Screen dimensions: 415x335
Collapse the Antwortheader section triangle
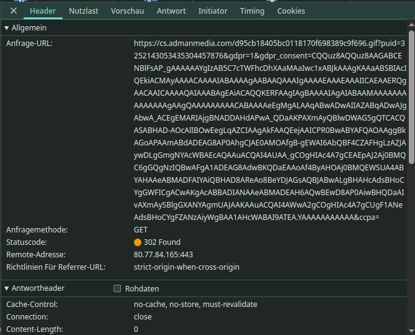pos(6,288)
